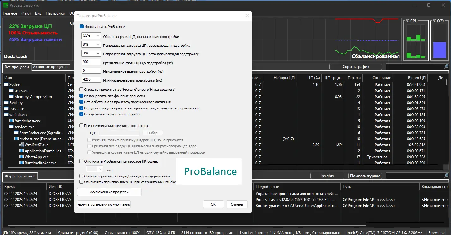The width and height of the screenshot is (451, 235).
Task: Switch to the Все процессы tab
Action: click(x=17, y=67)
